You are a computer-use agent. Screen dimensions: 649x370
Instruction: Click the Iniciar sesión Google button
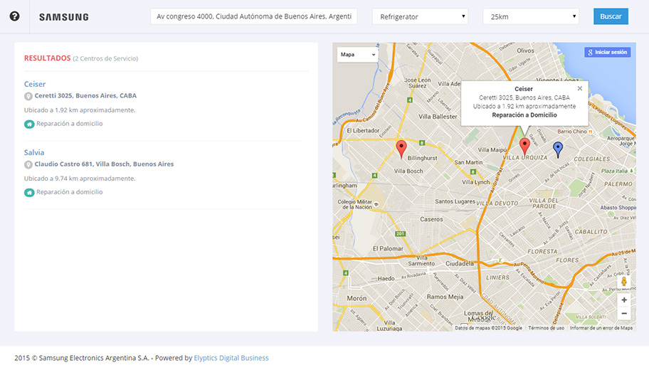coord(607,52)
